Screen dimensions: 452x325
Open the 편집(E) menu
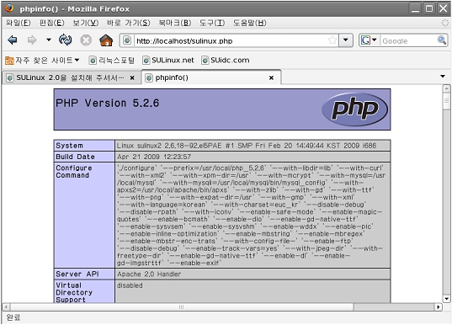tap(52, 23)
